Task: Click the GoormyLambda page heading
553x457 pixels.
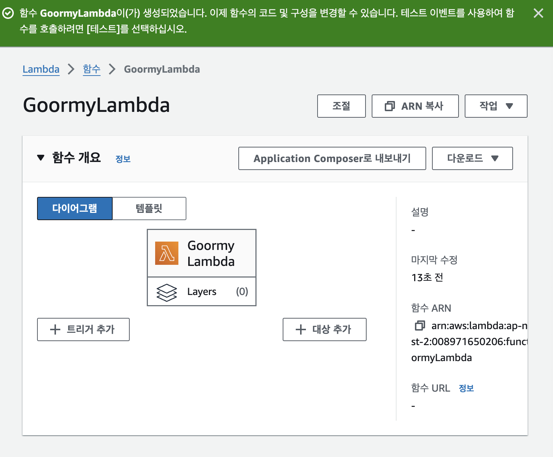Action: pos(96,105)
